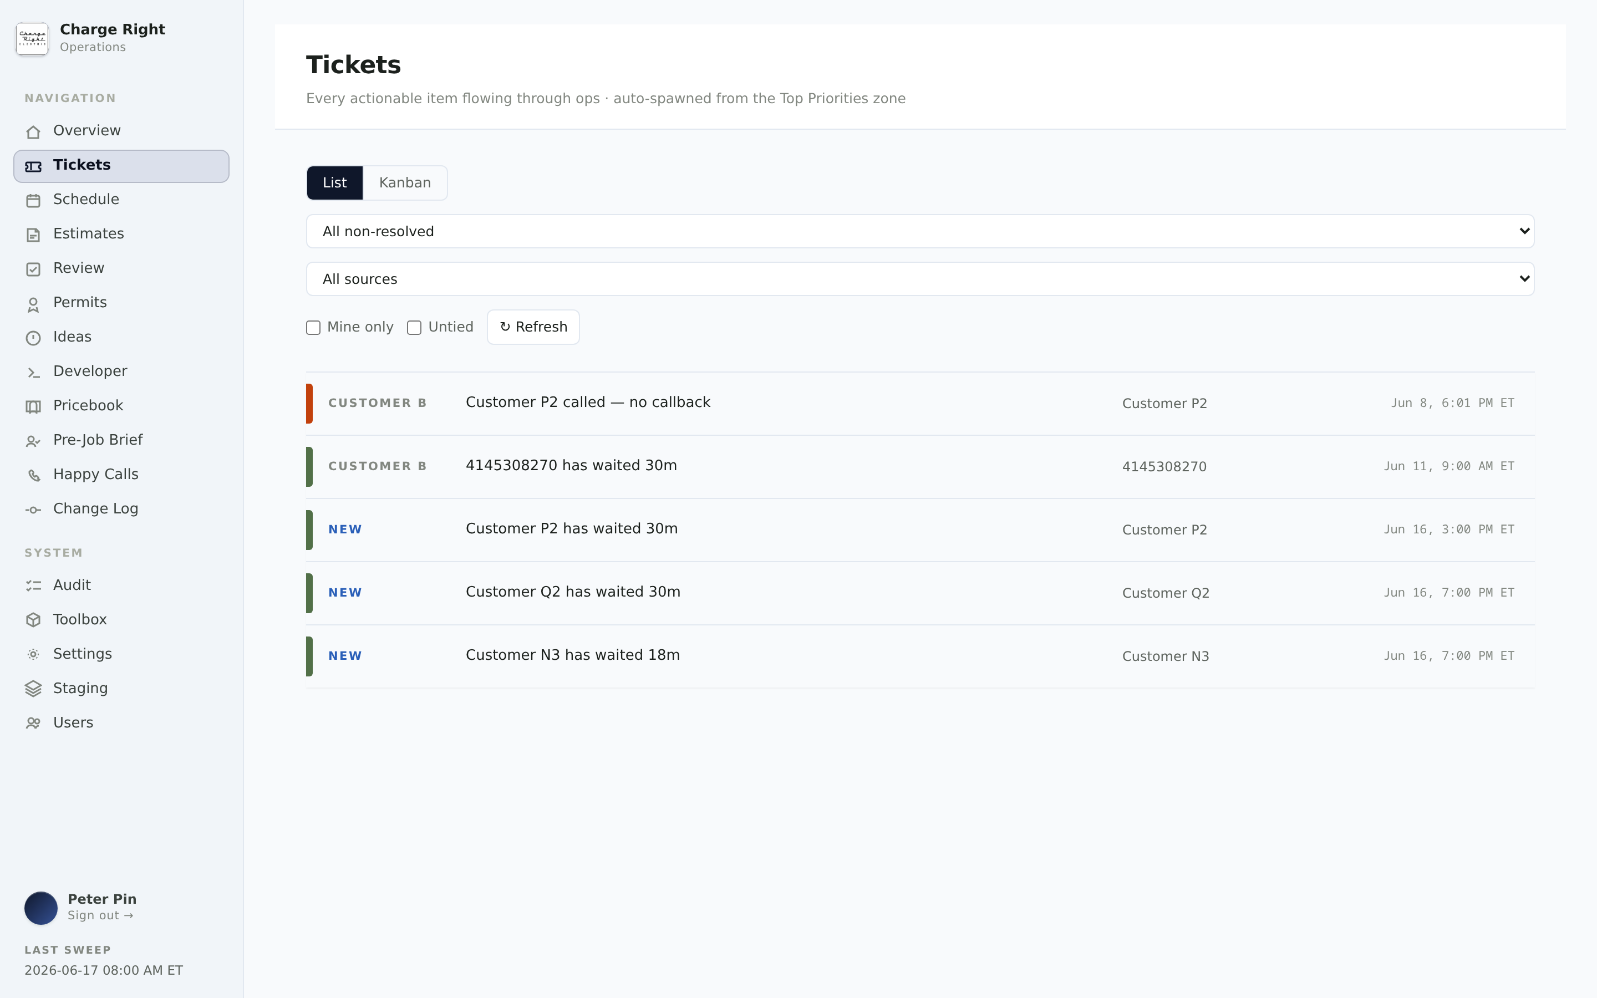Enable the Mine only checkbox
Viewport: 1597px width, 998px height.
313,327
